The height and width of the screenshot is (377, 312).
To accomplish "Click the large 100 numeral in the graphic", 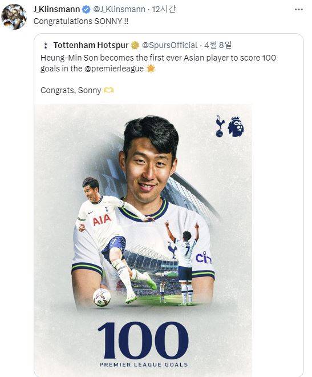I will (143, 340).
